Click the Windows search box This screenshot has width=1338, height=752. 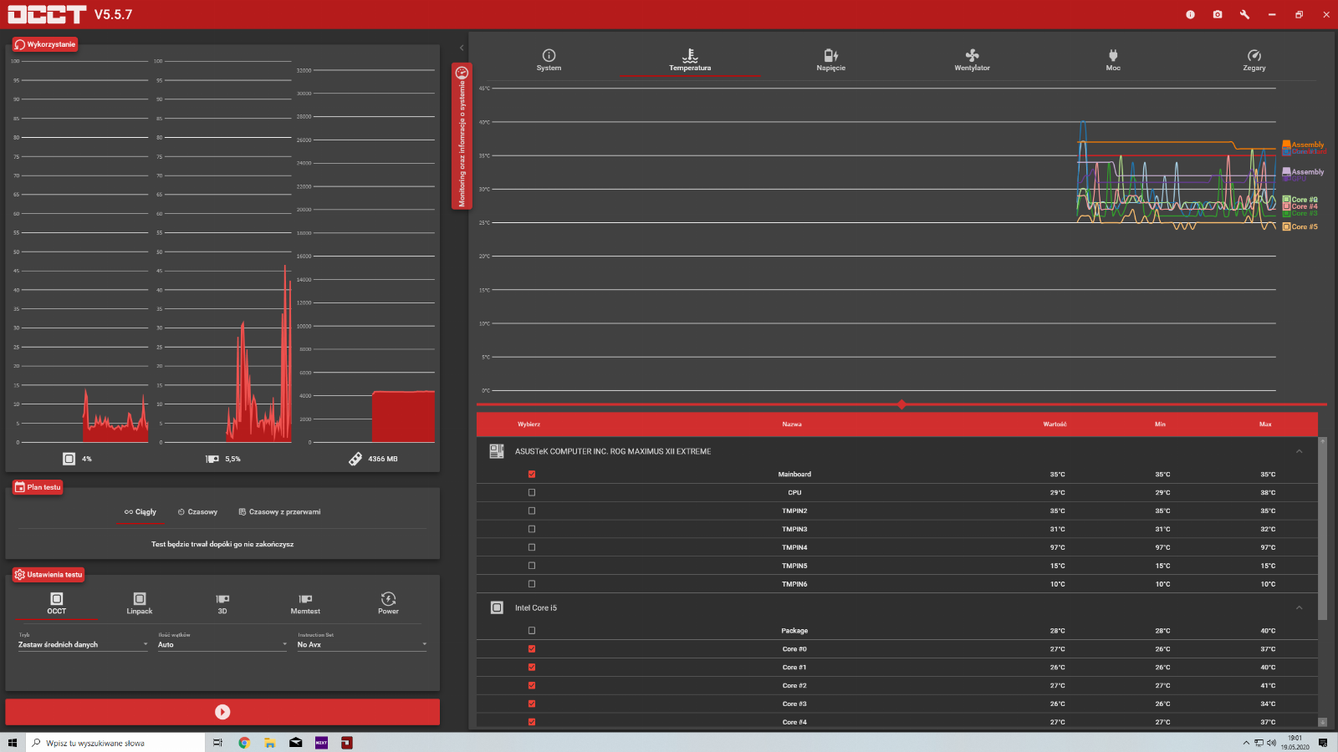tap(115, 743)
